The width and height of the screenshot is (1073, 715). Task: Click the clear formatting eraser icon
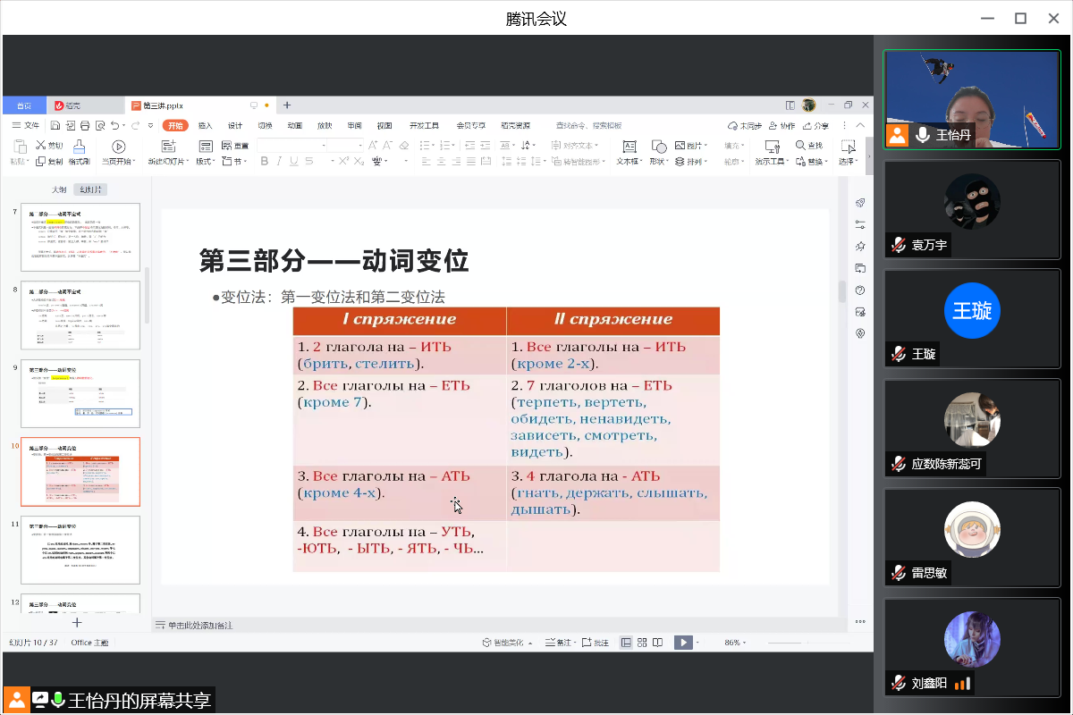tap(403, 145)
